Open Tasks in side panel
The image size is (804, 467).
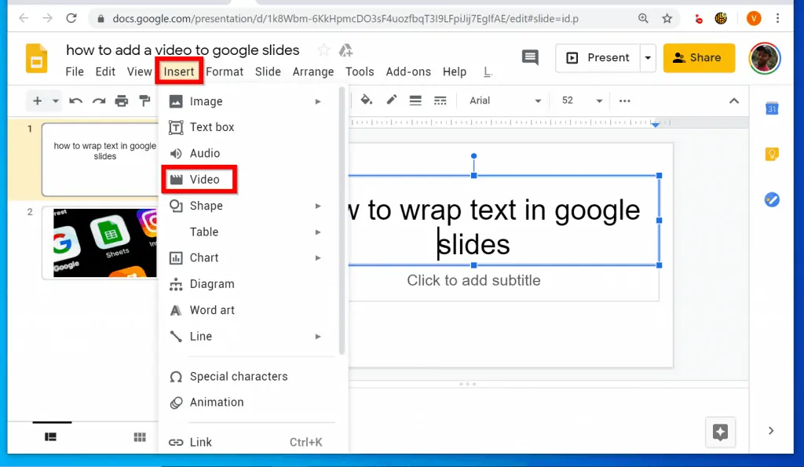click(772, 200)
